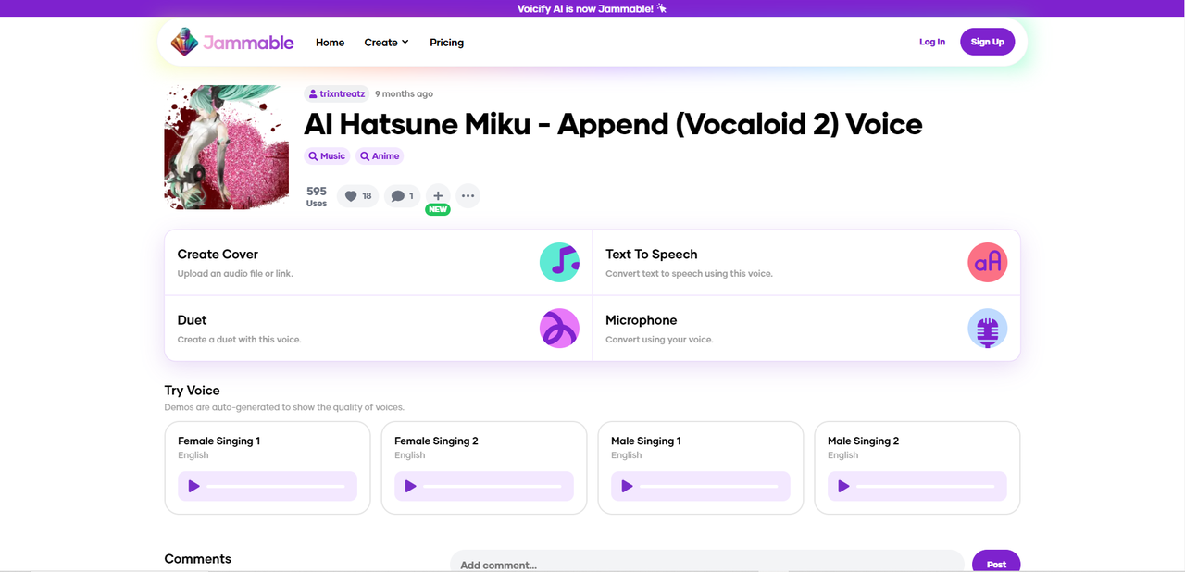Go to the Pricing page
Viewport: 1185px width, 572px height.
click(446, 43)
